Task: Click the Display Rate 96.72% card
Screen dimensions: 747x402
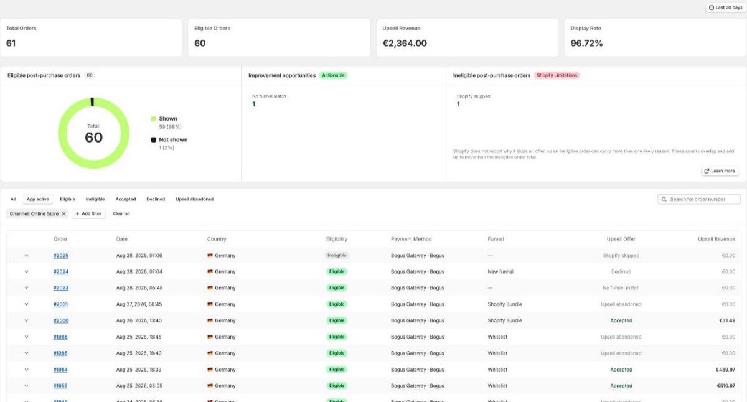Action: tap(655, 37)
